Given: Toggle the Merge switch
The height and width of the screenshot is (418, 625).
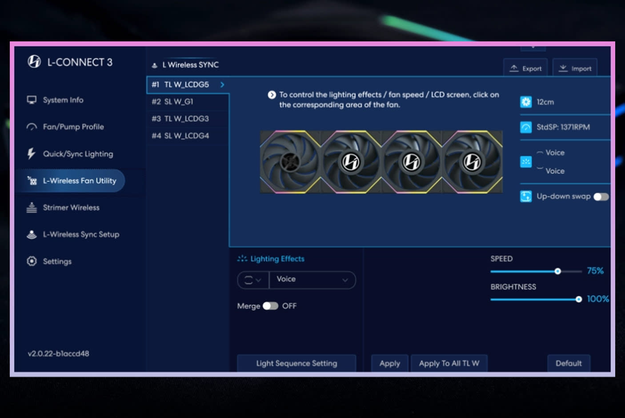Looking at the screenshot, I should coord(270,306).
